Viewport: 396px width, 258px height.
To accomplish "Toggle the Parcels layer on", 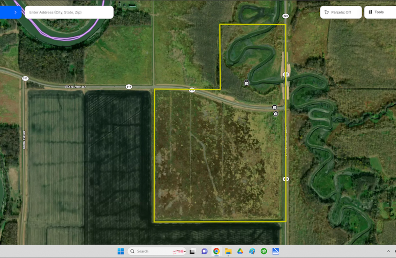I will (x=341, y=12).
